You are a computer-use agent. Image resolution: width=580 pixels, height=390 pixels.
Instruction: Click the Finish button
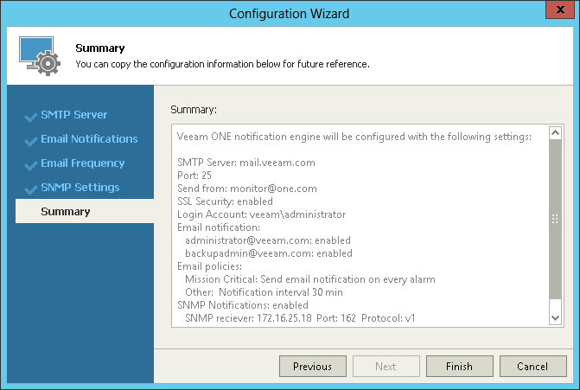tap(459, 367)
